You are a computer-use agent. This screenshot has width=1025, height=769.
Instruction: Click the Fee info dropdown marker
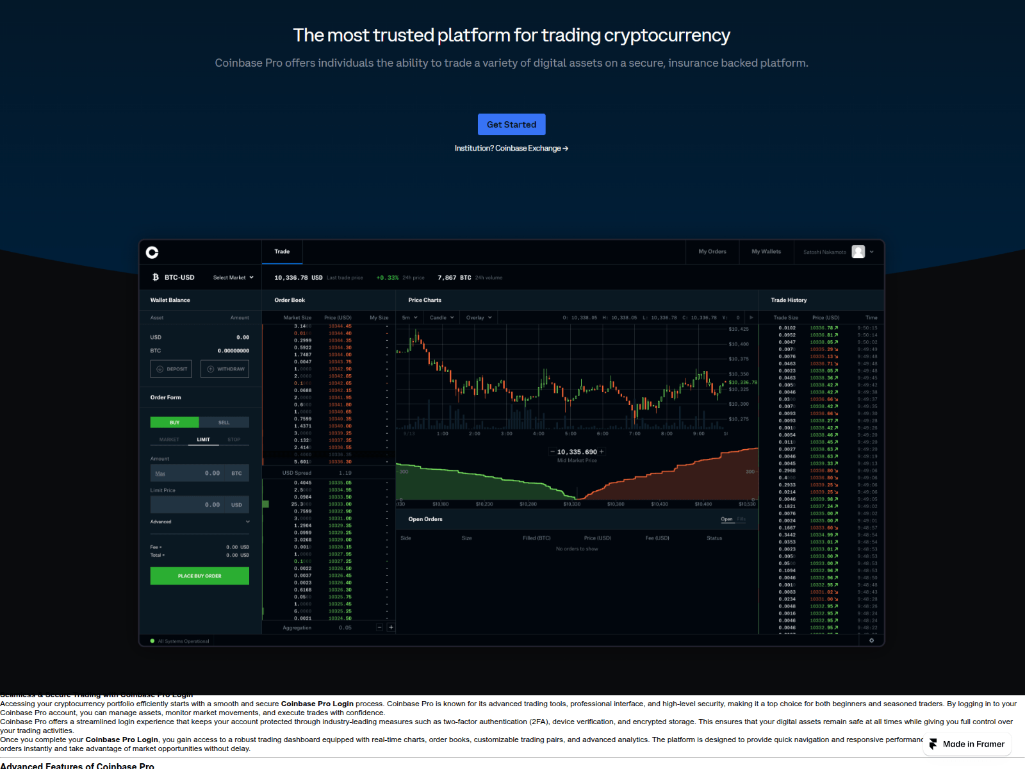pyautogui.click(x=161, y=548)
